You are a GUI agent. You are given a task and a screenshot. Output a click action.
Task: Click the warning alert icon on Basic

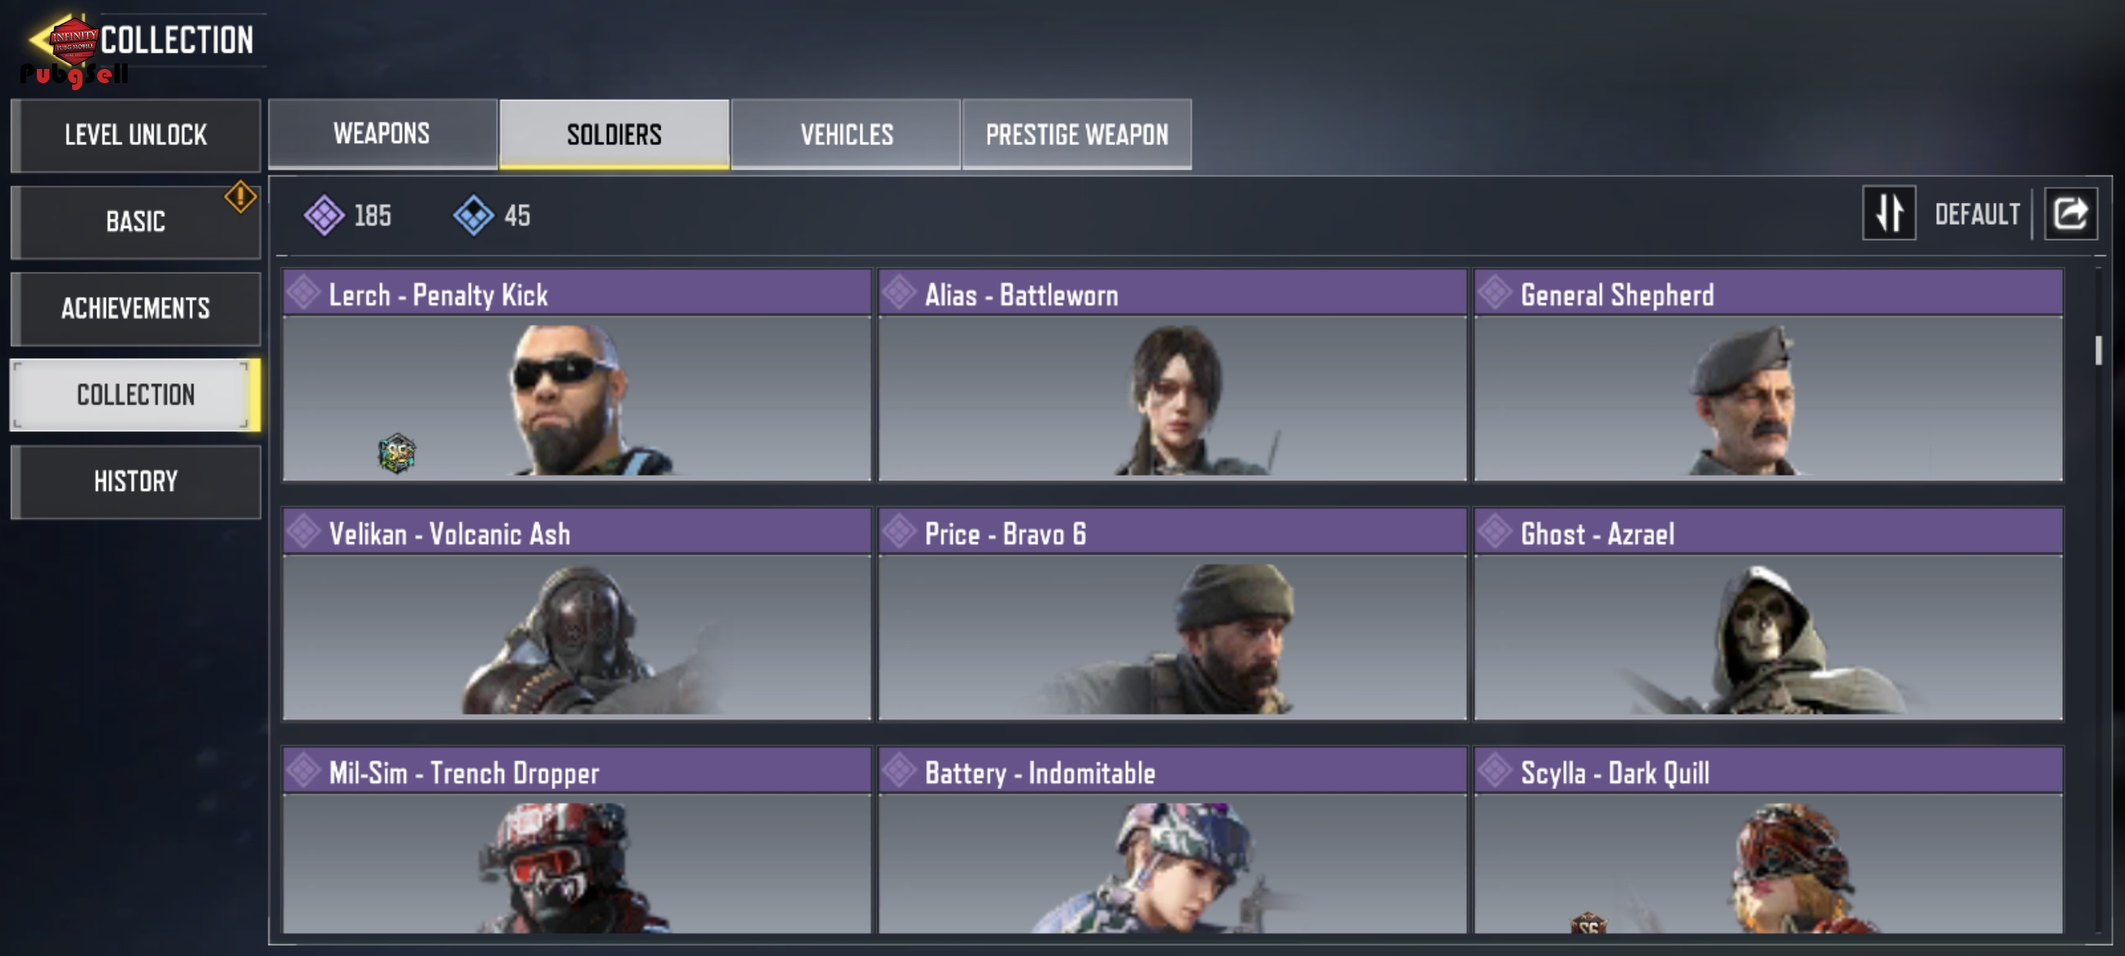pos(240,197)
